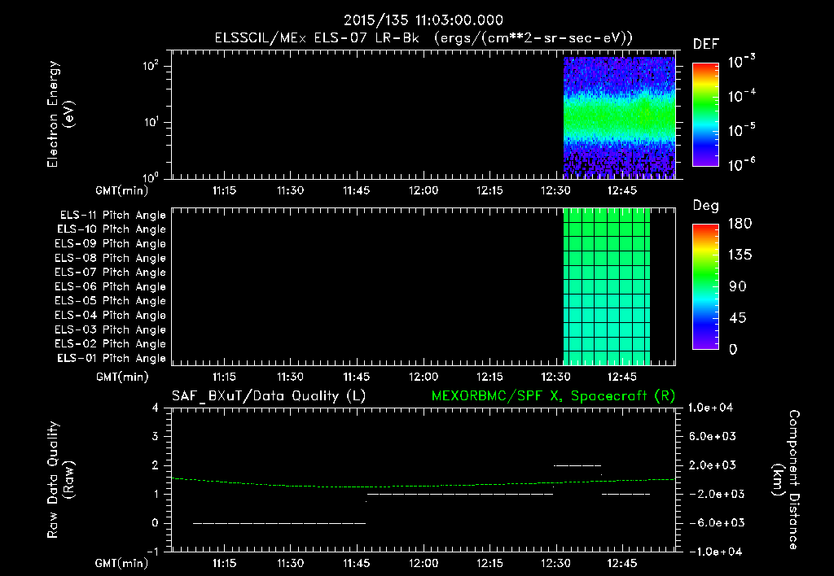Viewport: 834px width, 576px height.
Task: Click the data quality line segment at level 2
Action: 577,465
